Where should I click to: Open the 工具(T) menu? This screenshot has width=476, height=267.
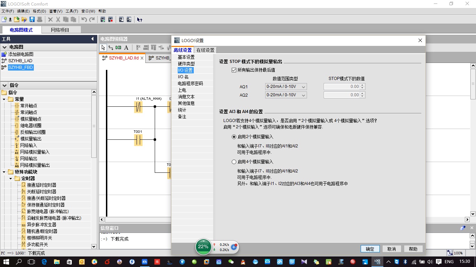coord(72,11)
